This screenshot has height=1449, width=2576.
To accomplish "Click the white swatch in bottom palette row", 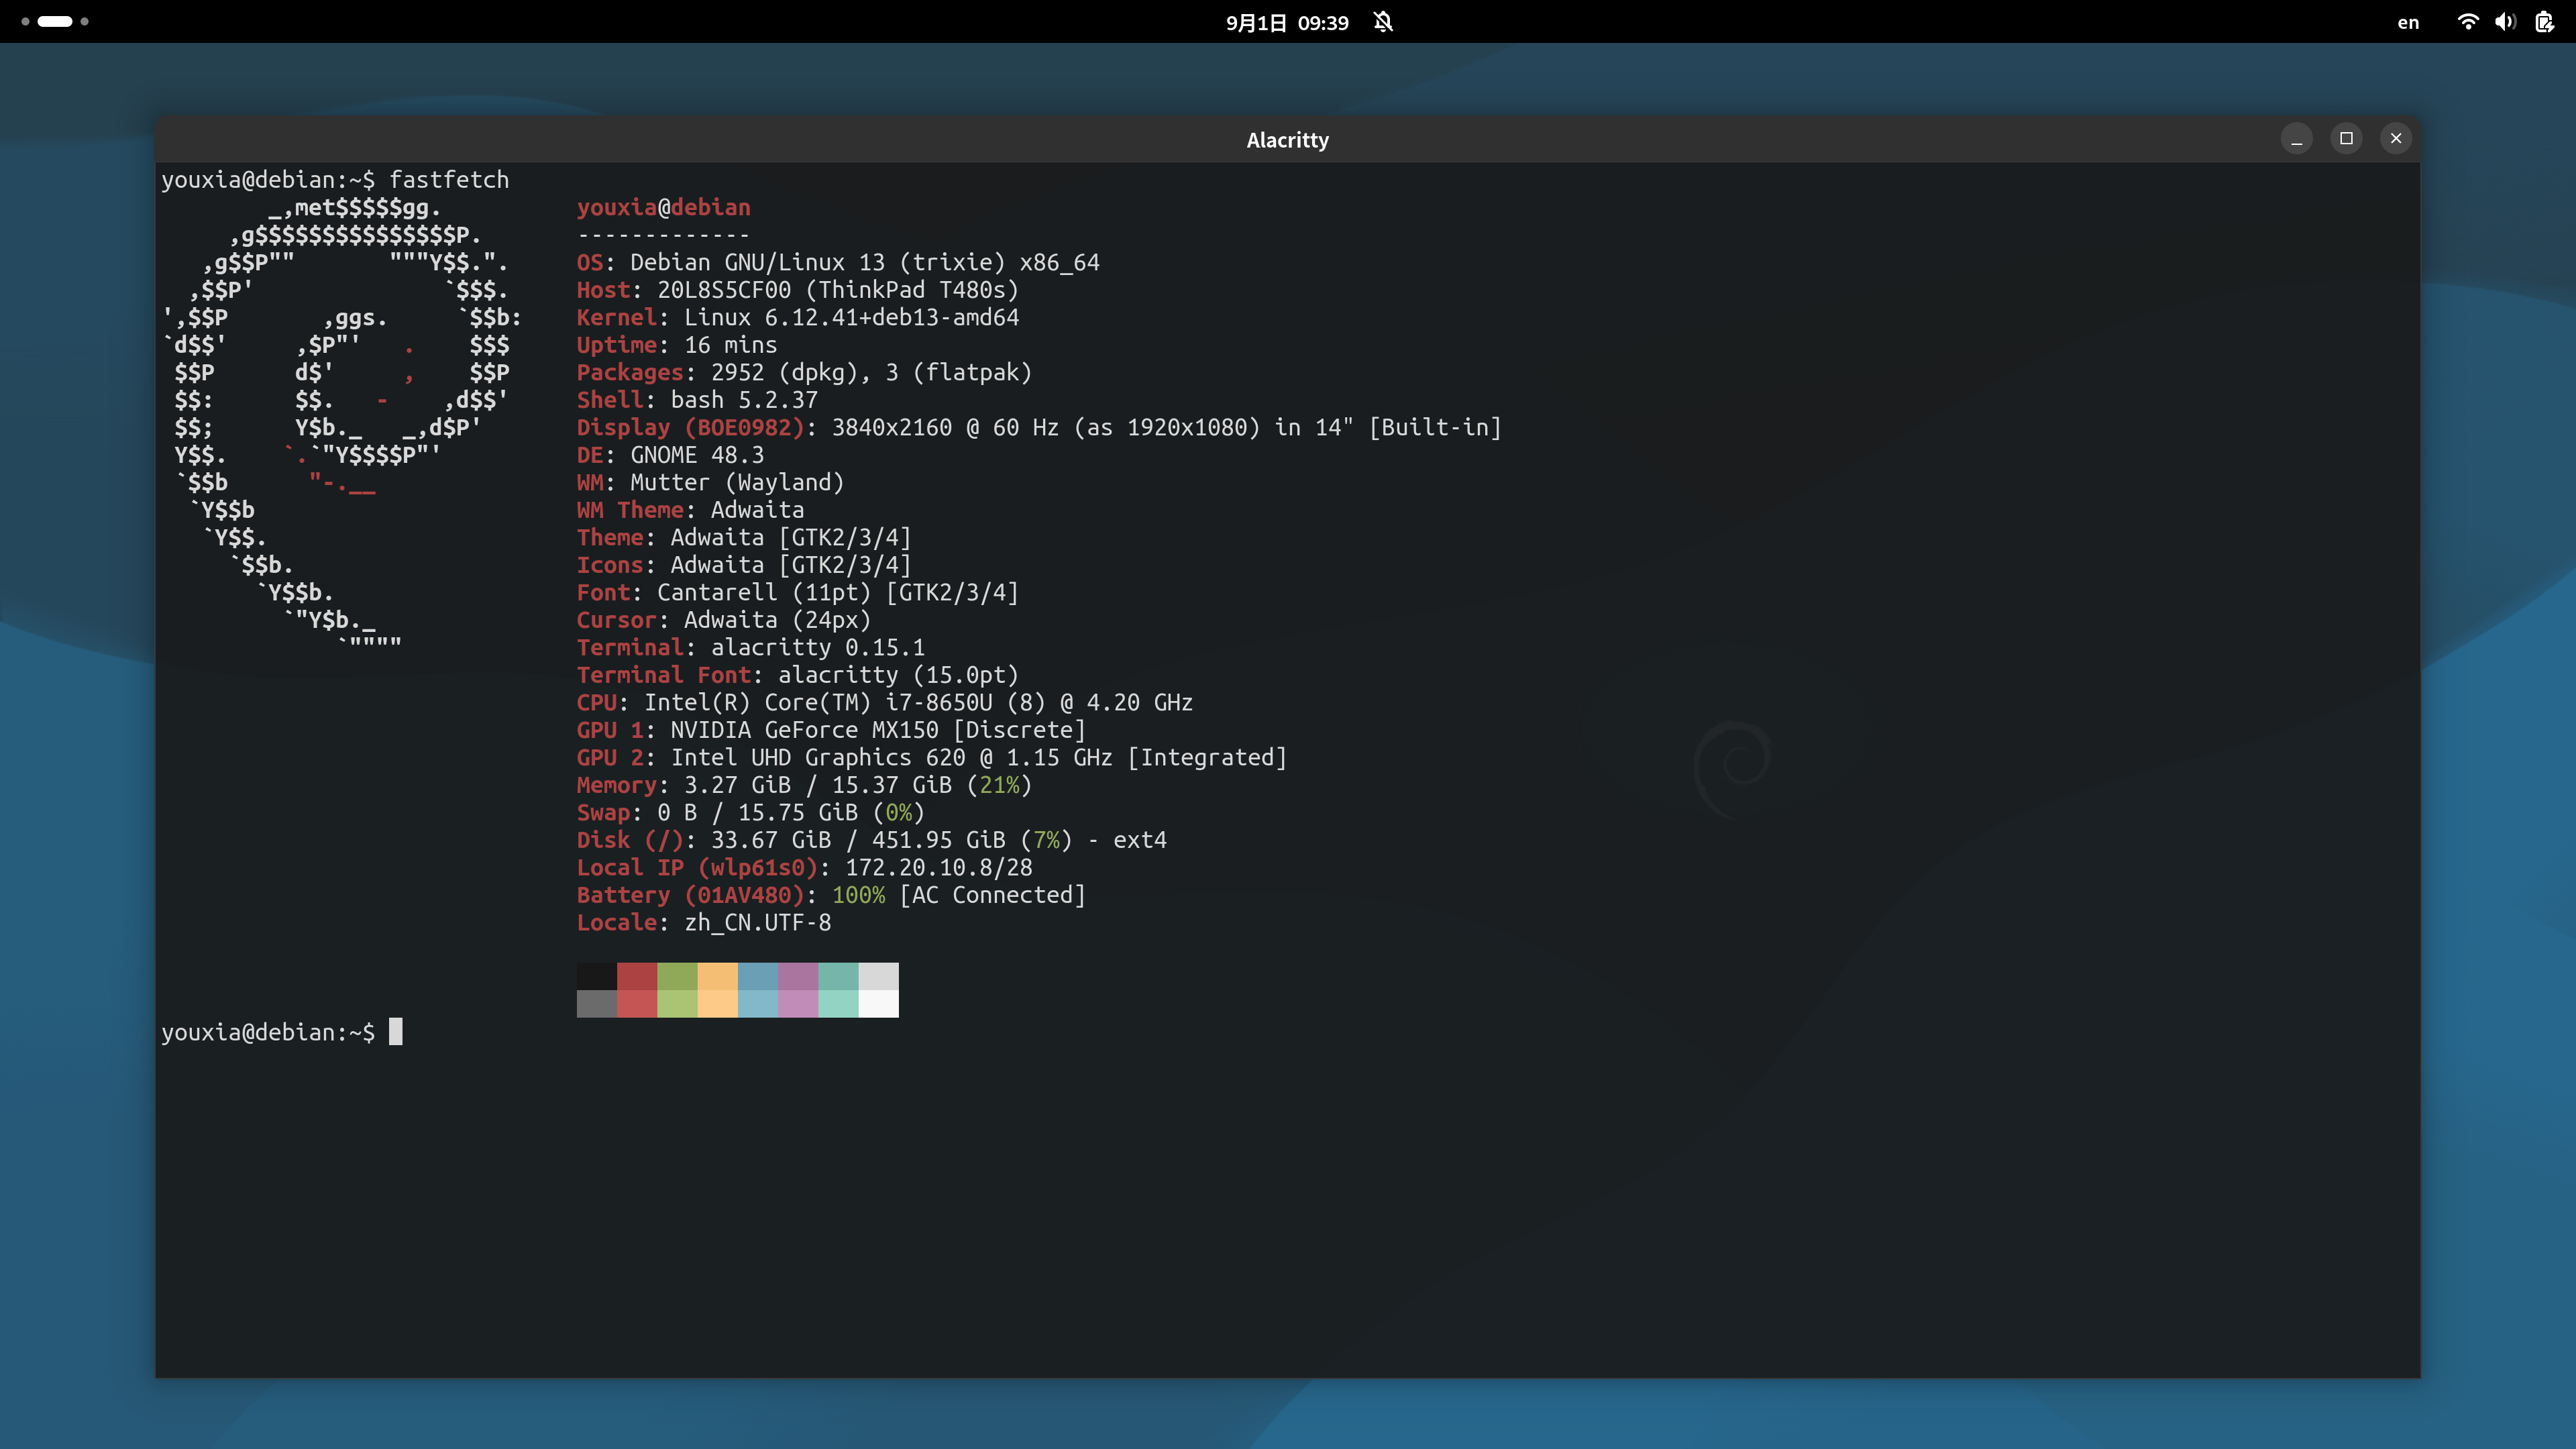I will point(878,1003).
